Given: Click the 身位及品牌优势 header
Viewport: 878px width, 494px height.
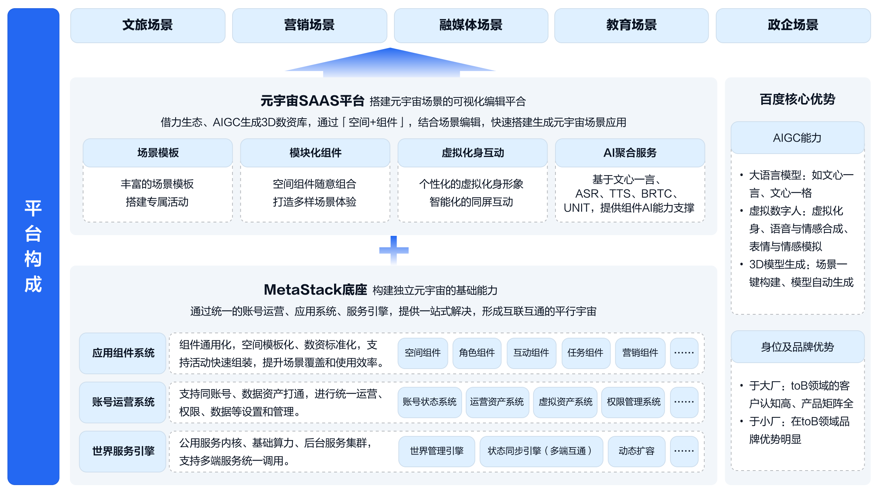Looking at the screenshot, I should point(797,347).
